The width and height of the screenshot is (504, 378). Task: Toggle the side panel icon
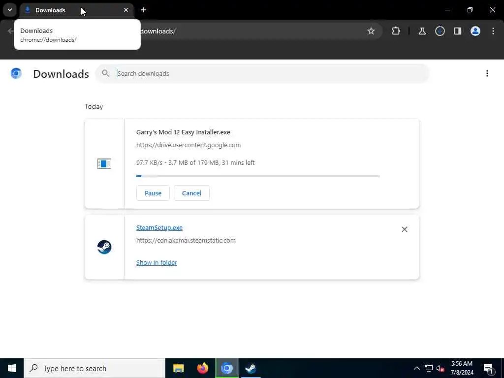458,31
